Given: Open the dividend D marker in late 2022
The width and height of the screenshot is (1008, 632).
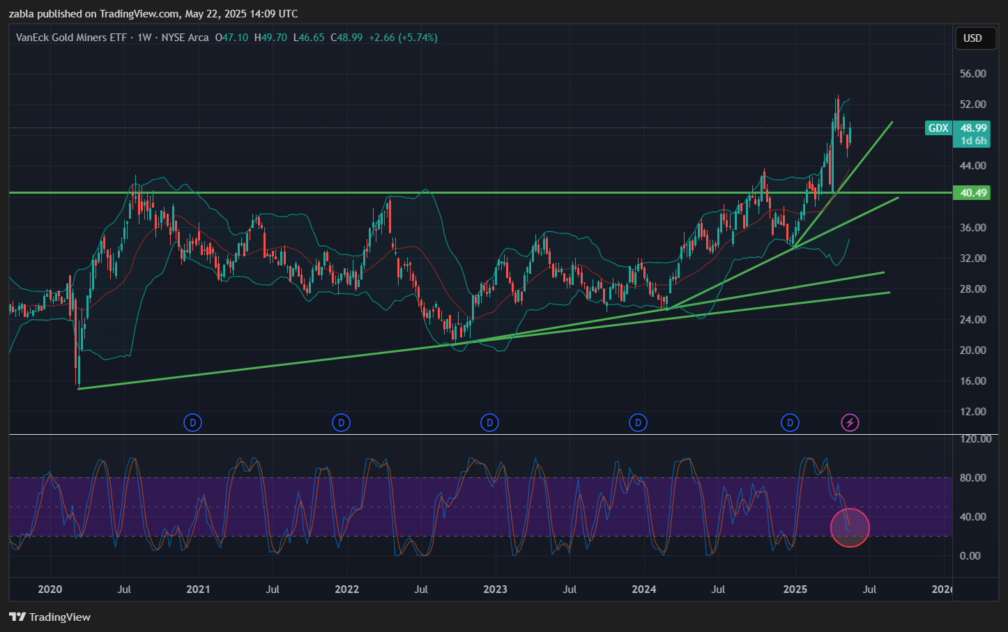Looking at the screenshot, I should pyautogui.click(x=489, y=422).
